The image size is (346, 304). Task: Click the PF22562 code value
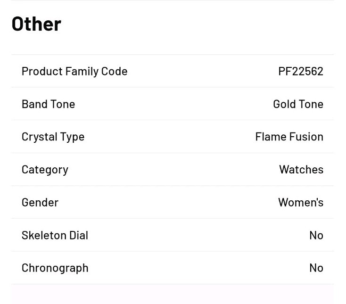click(x=301, y=71)
